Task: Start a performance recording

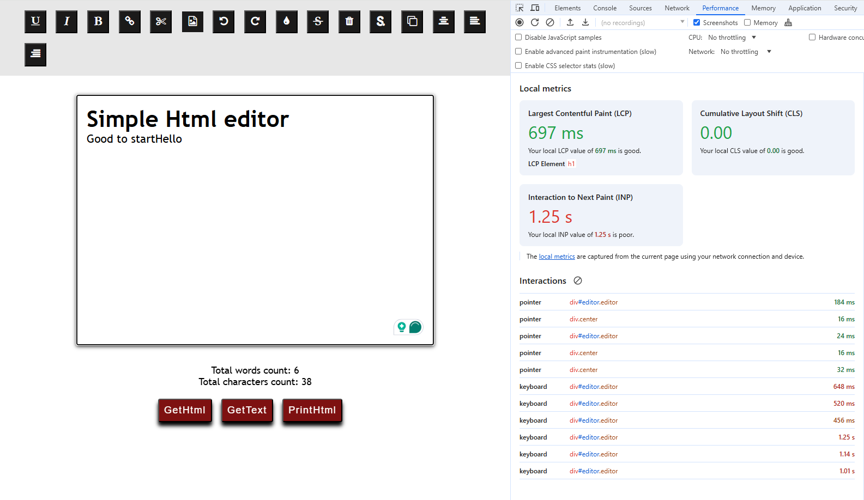Action: click(519, 22)
